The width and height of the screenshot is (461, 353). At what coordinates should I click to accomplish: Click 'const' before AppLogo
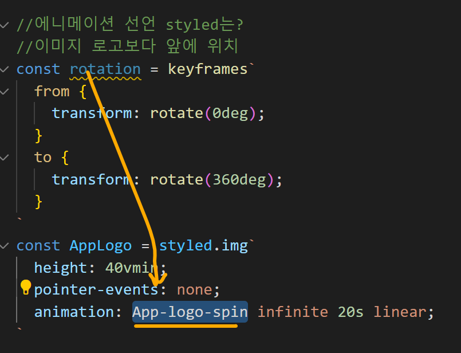tap(38, 246)
